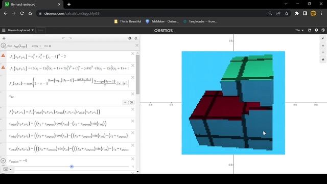327x184 pixels.
Task: Zoom out on the graph
Action: [323, 52]
